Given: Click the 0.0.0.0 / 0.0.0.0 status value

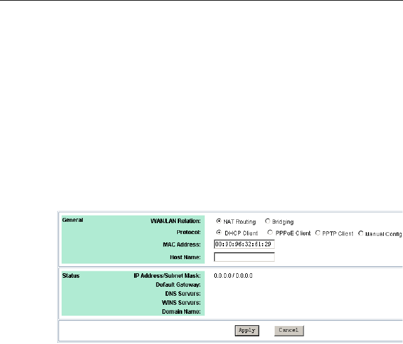Looking at the screenshot, I should pos(233,276).
